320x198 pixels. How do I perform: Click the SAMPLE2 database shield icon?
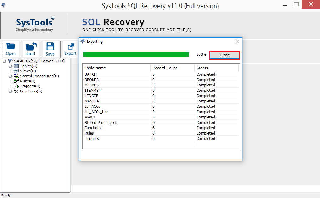pos(10,61)
